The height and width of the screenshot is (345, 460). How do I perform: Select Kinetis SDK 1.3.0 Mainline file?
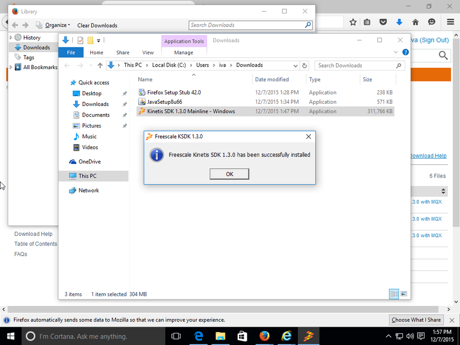(265, 111)
